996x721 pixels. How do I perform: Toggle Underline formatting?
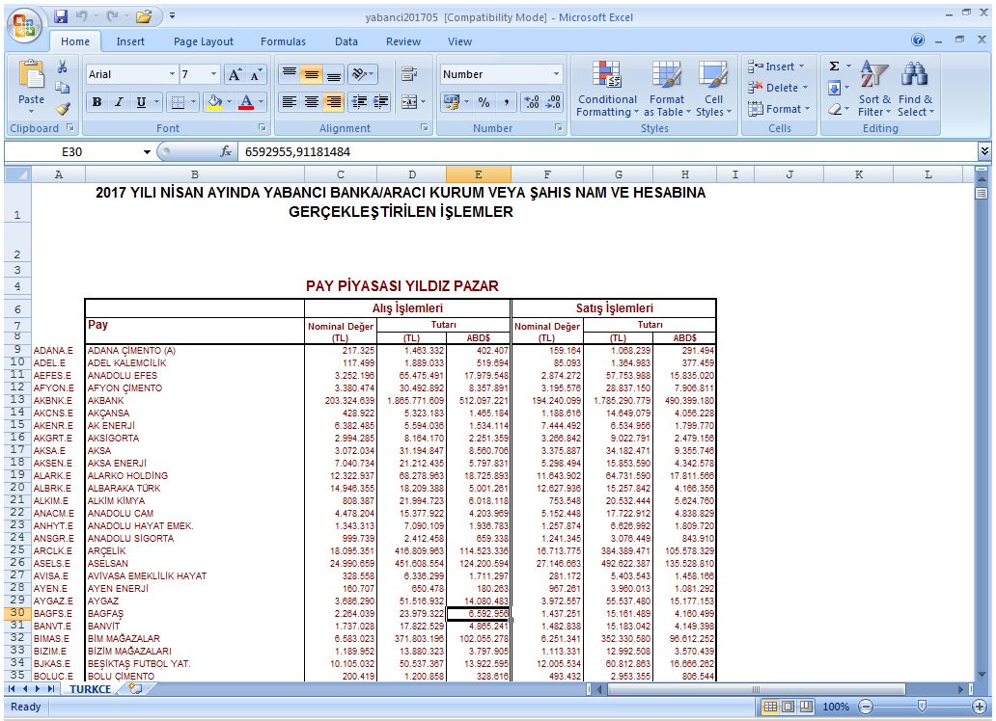click(141, 102)
